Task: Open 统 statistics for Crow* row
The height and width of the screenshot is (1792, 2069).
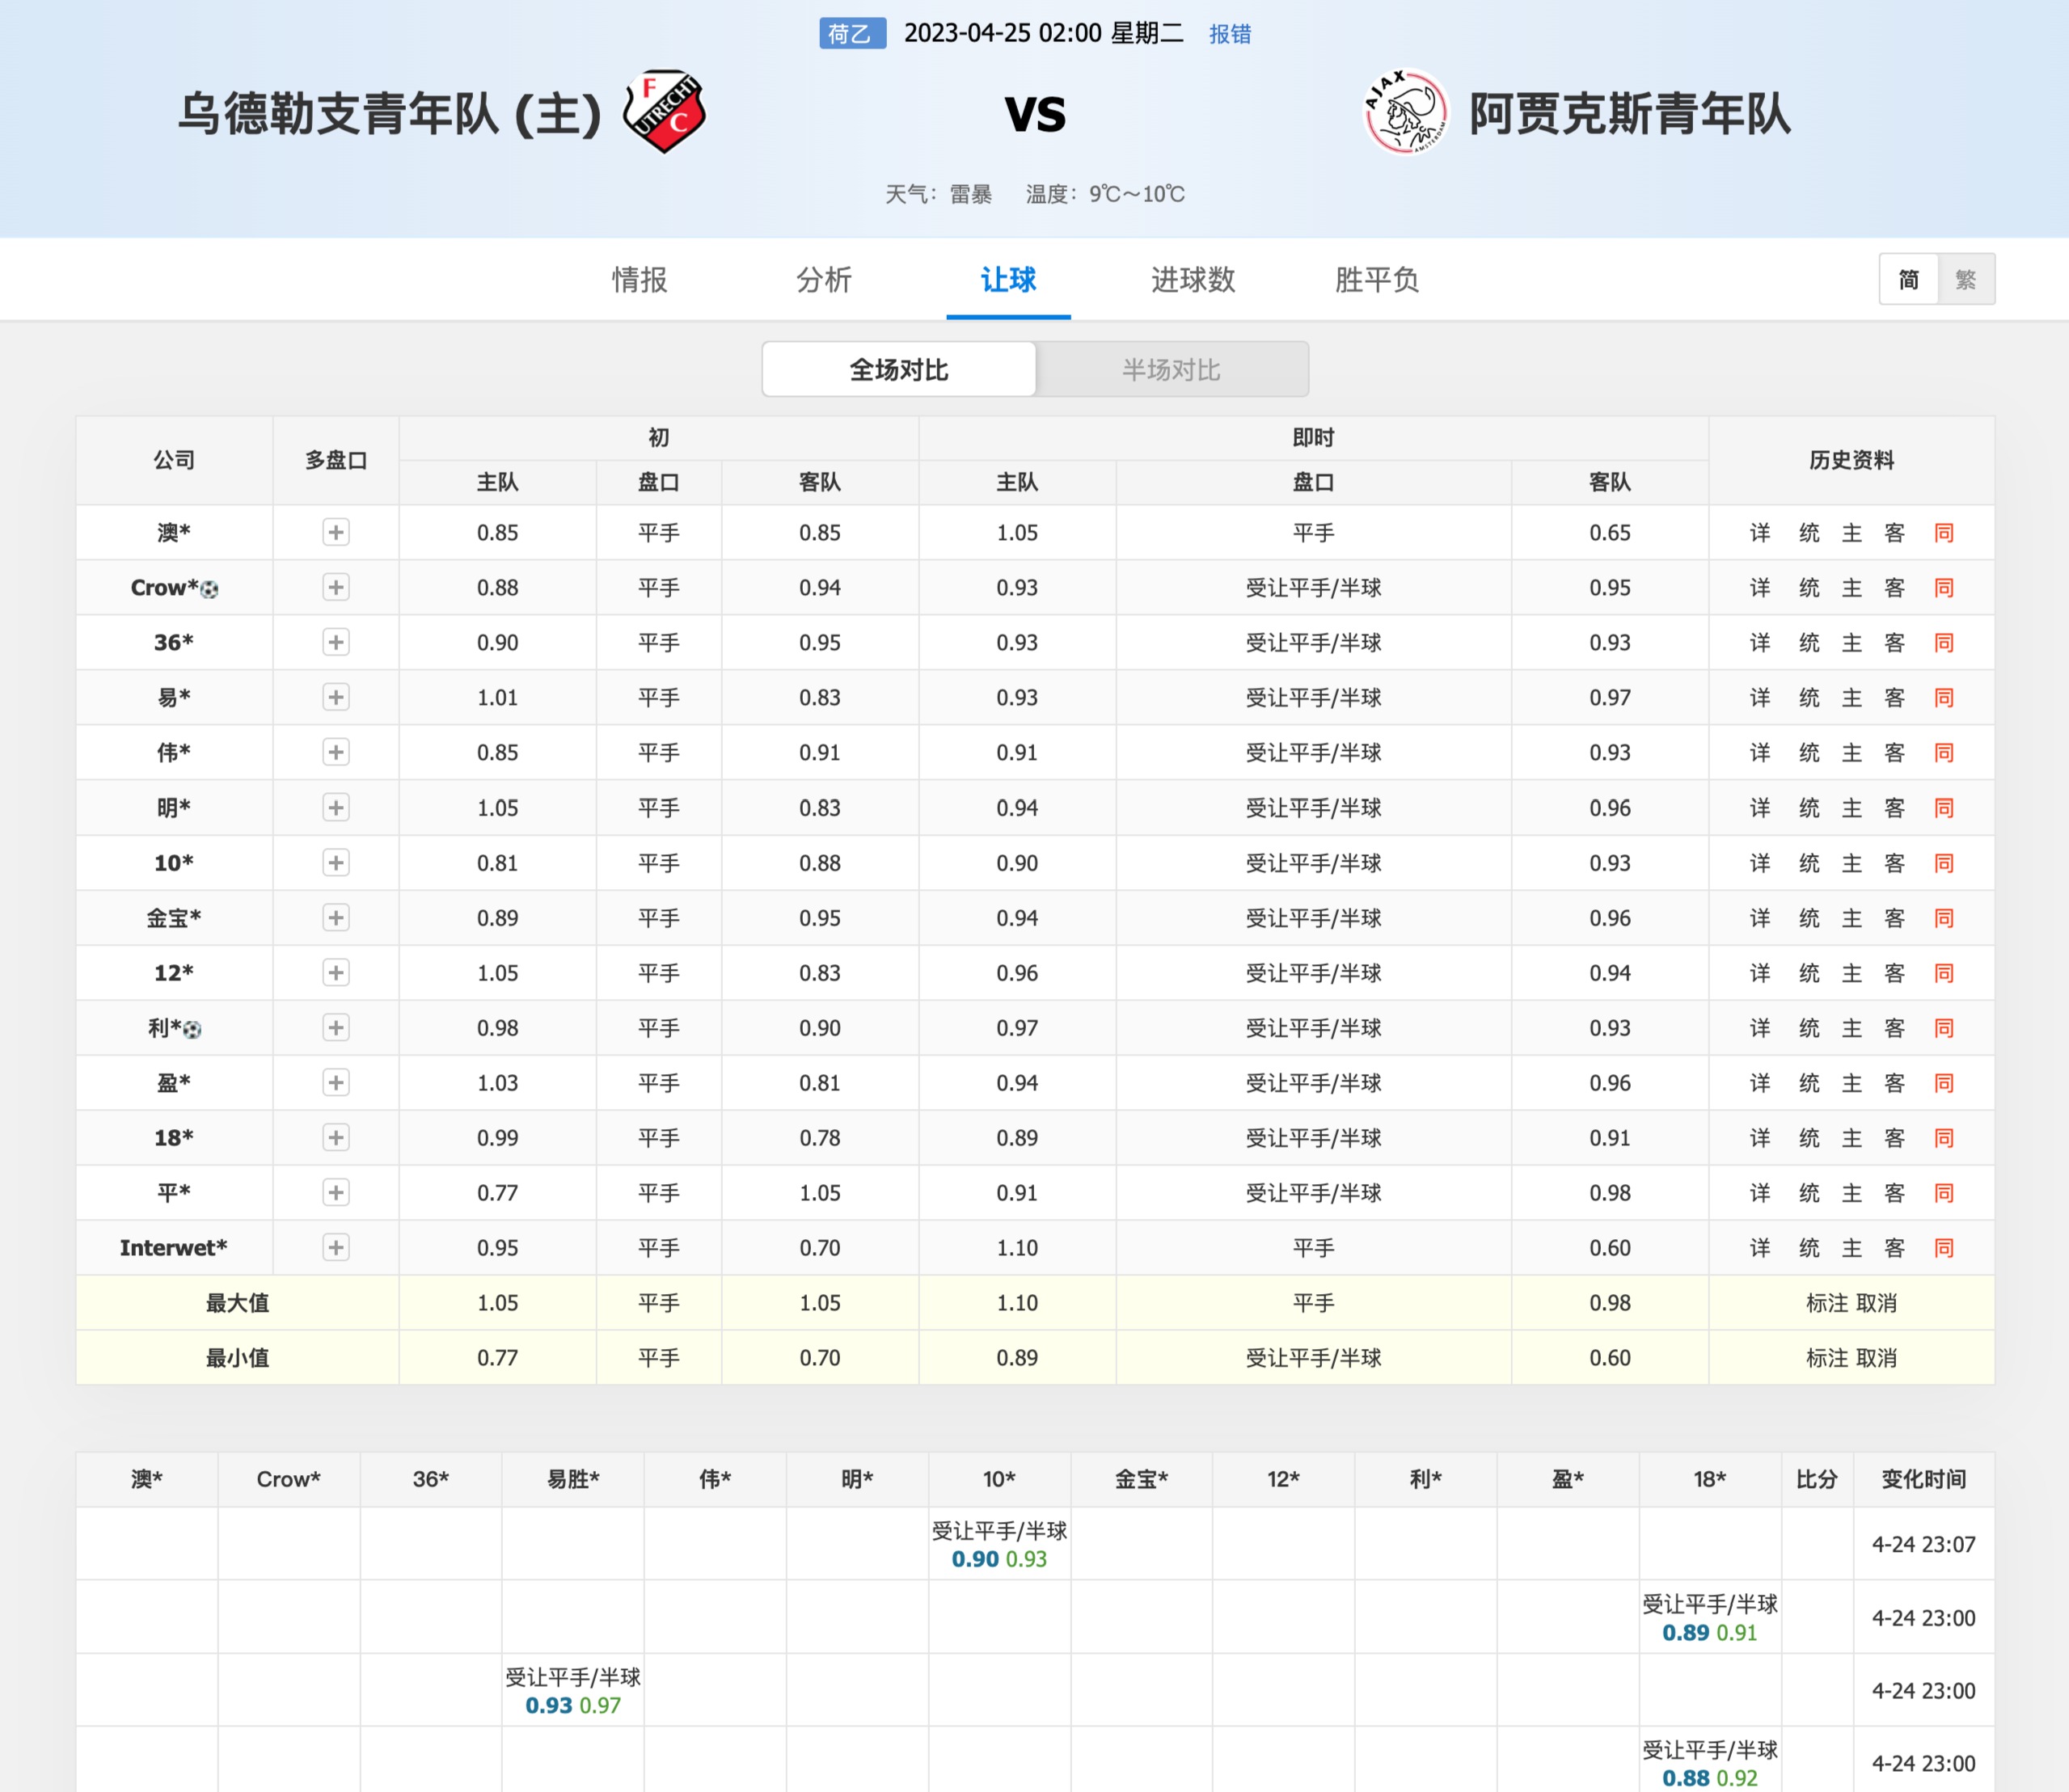Action: tap(1809, 587)
